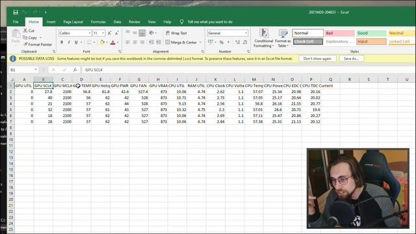Image resolution: width=416 pixels, height=234 pixels.
Task: Increase decimal places
Action: 237,42
